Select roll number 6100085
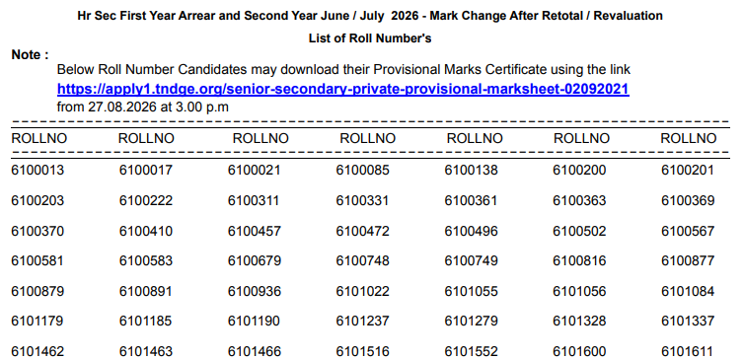 [x=362, y=170]
